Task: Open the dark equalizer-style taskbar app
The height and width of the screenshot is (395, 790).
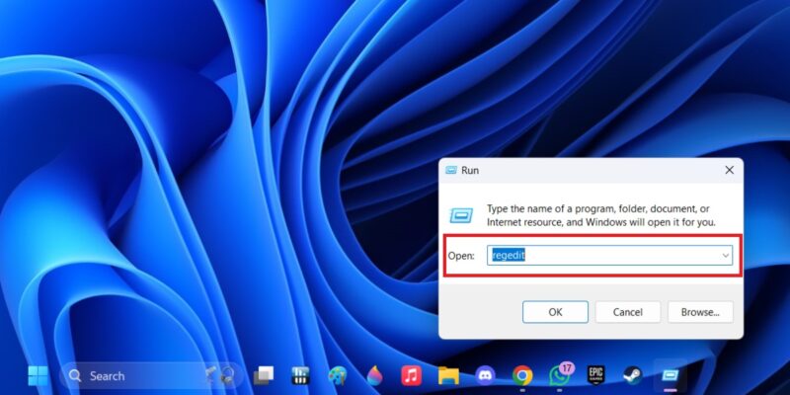Action: [x=300, y=376]
